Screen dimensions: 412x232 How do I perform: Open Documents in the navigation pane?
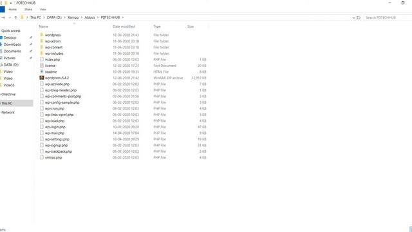pos(12,52)
